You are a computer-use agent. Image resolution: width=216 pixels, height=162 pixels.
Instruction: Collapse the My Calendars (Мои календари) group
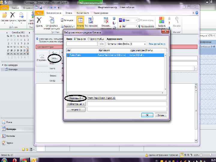point(2,65)
